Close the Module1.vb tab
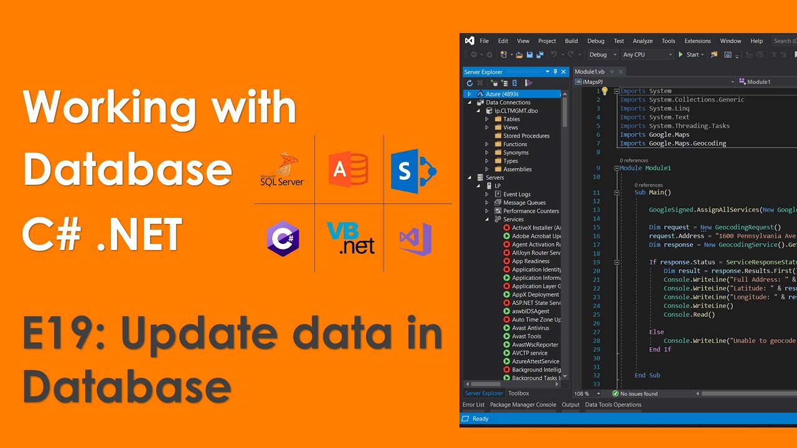 click(x=621, y=72)
